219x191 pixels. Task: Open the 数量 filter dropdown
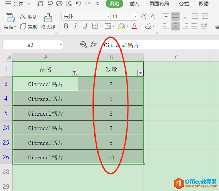click(140, 73)
